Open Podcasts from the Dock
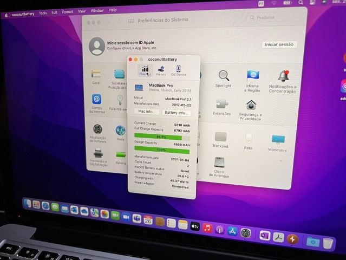346x260 pixels. coord(219,230)
